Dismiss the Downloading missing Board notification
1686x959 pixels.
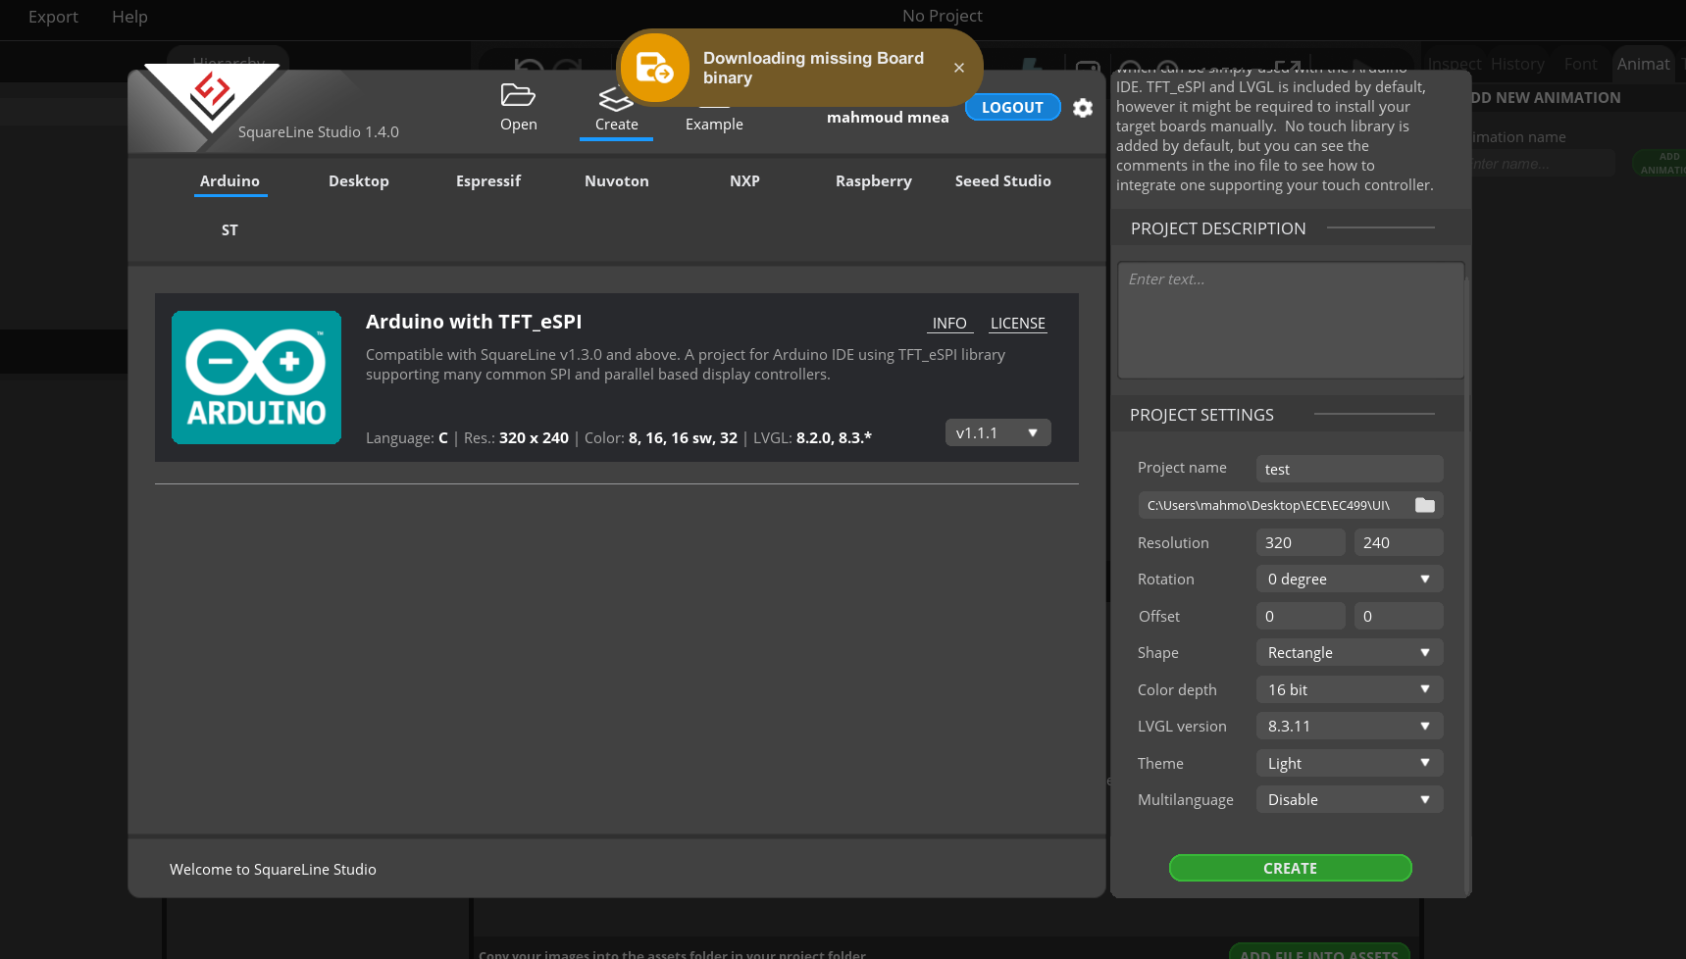click(x=959, y=68)
